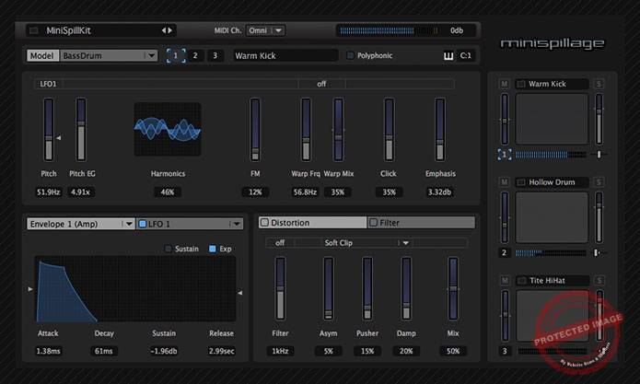Toggle the Sustain checkbox
This screenshot has width=640, height=384.
click(x=168, y=249)
